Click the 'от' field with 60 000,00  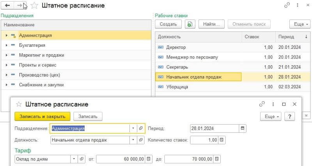tap(121, 159)
